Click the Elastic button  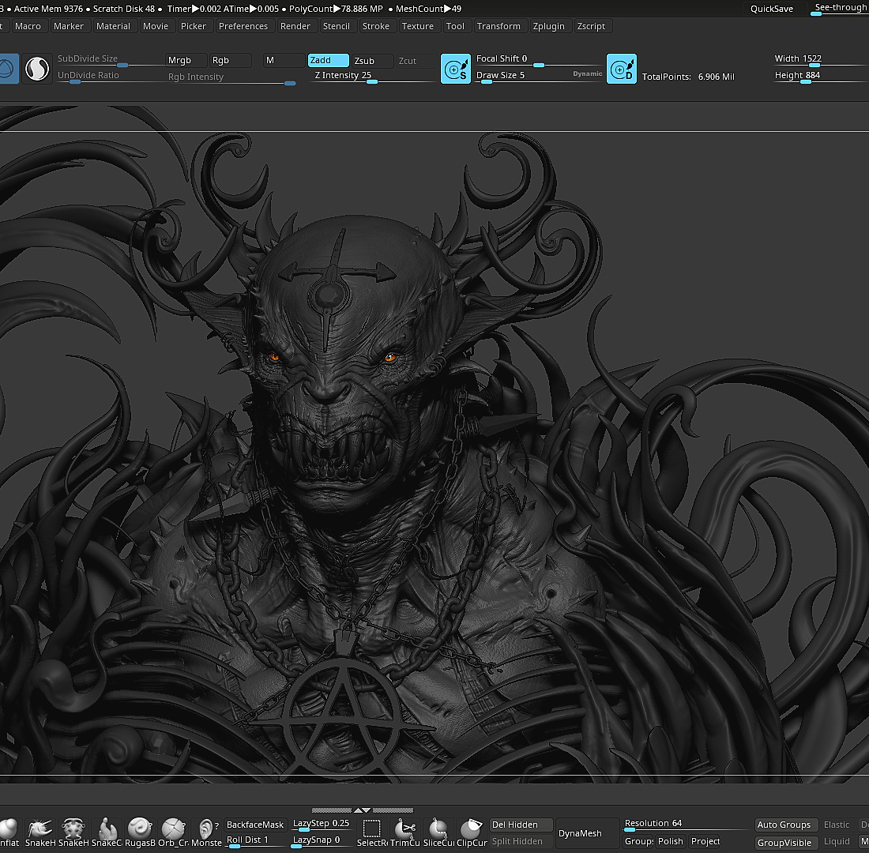pyautogui.click(x=837, y=825)
